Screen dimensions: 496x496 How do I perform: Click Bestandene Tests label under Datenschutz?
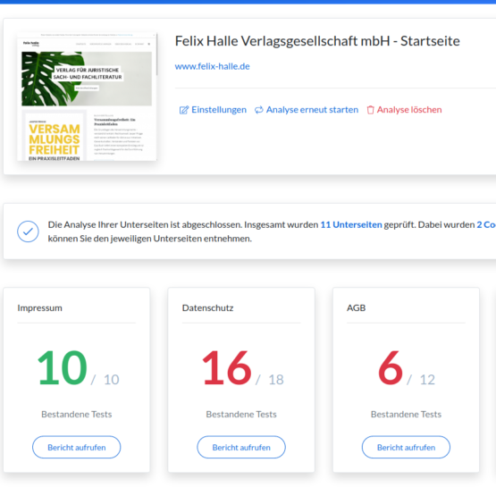click(x=241, y=414)
